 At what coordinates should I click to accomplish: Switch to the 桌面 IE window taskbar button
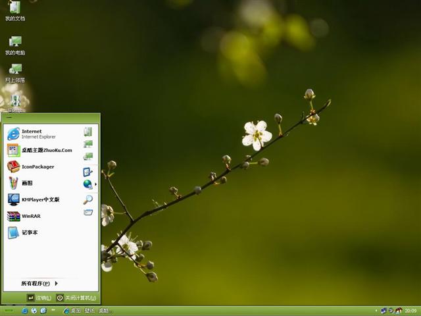[x=88, y=311]
